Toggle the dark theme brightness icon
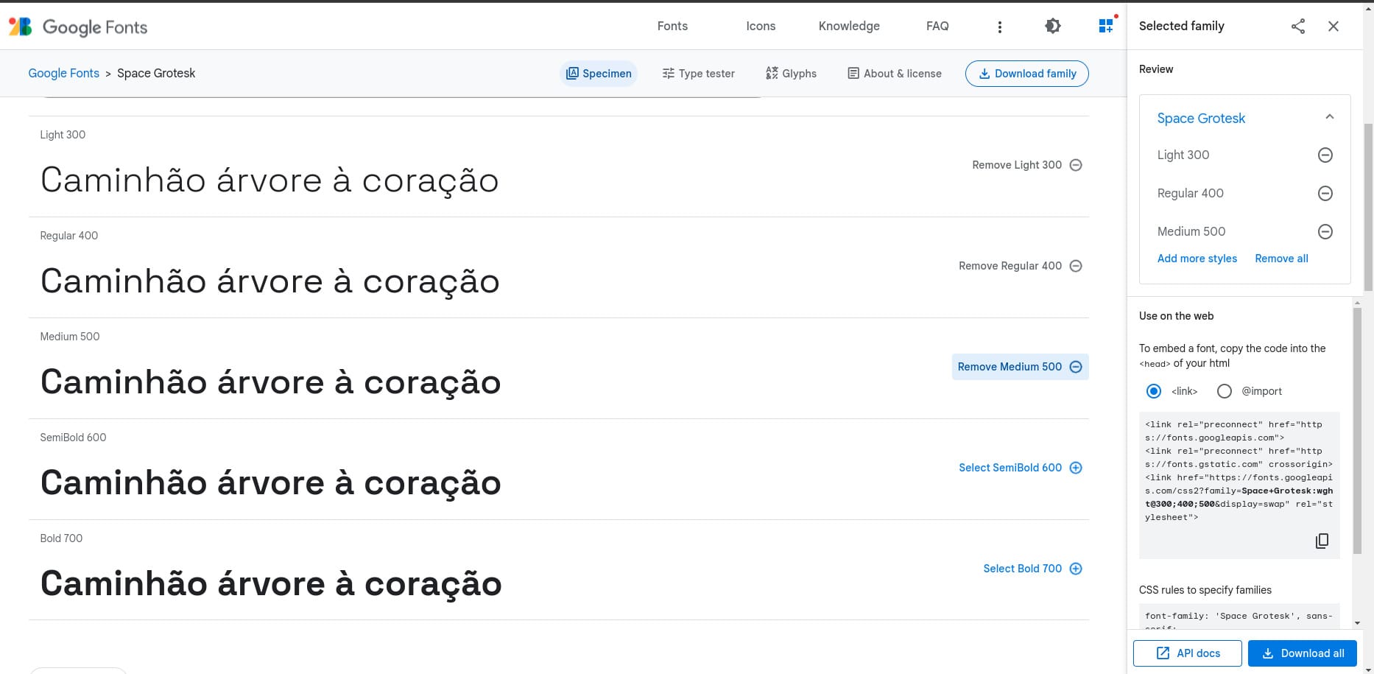1374x674 pixels. click(1053, 26)
